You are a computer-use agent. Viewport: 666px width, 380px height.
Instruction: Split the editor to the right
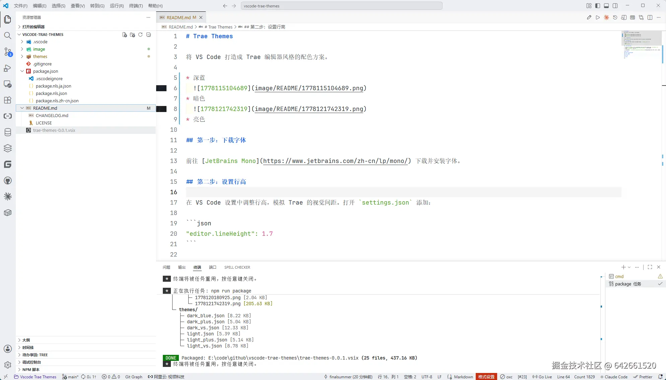coord(650,17)
